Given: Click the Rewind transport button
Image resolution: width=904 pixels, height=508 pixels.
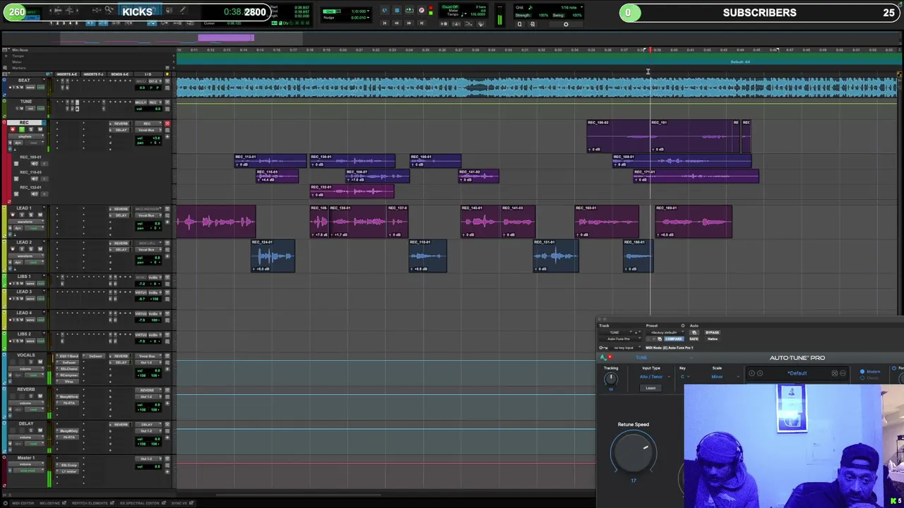Looking at the screenshot, I should tap(396, 23).
